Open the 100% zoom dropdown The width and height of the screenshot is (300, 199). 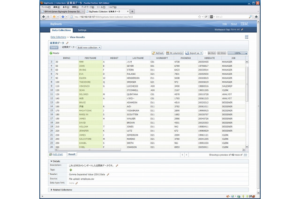coord(238,53)
